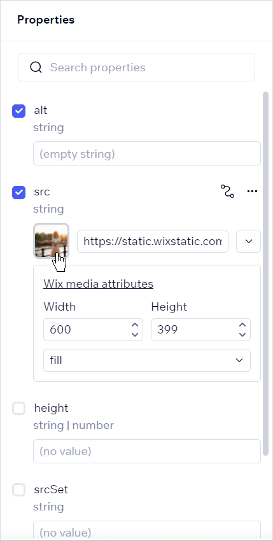The width and height of the screenshot is (273, 541).
Task: Uncheck the alt property checkbox
Action: pyautogui.click(x=18, y=111)
